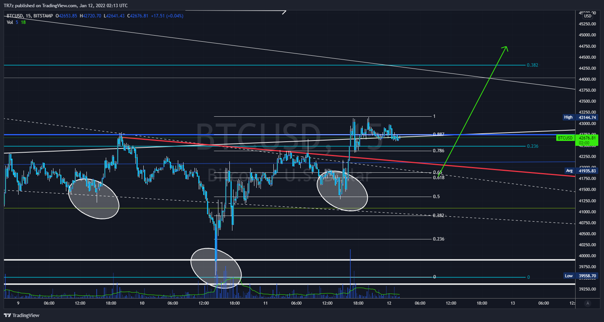This screenshot has height=322, width=604.
Task: Click the date label 11 on the time axis
Action: (265, 303)
